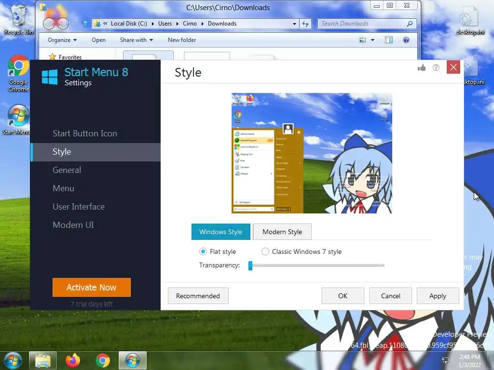Click the taskbar clock showing 2:48 PM
The height and width of the screenshot is (370, 494).
pyautogui.click(x=469, y=361)
